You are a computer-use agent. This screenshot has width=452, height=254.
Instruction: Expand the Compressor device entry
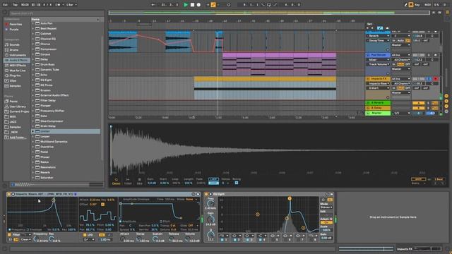[x=33, y=49]
